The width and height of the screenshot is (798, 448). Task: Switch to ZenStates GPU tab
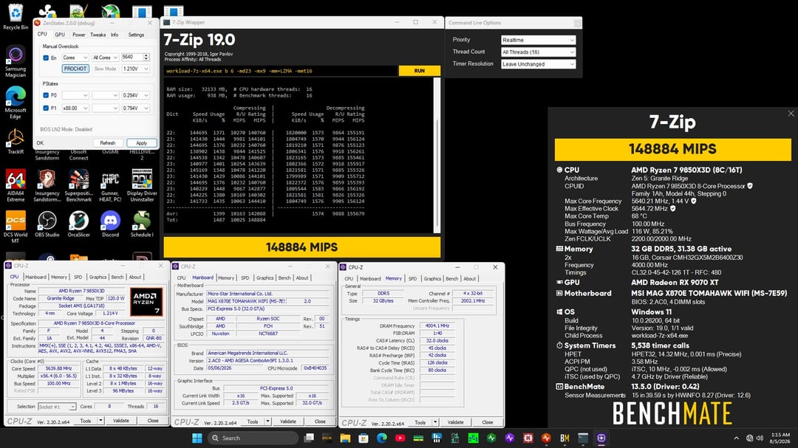pyautogui.click(x=60, y=35)
